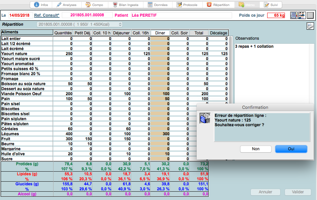Click the Beurre row label
Image resolution: width=317 pixels, height=200 pixels.
(x=8, y=144)
